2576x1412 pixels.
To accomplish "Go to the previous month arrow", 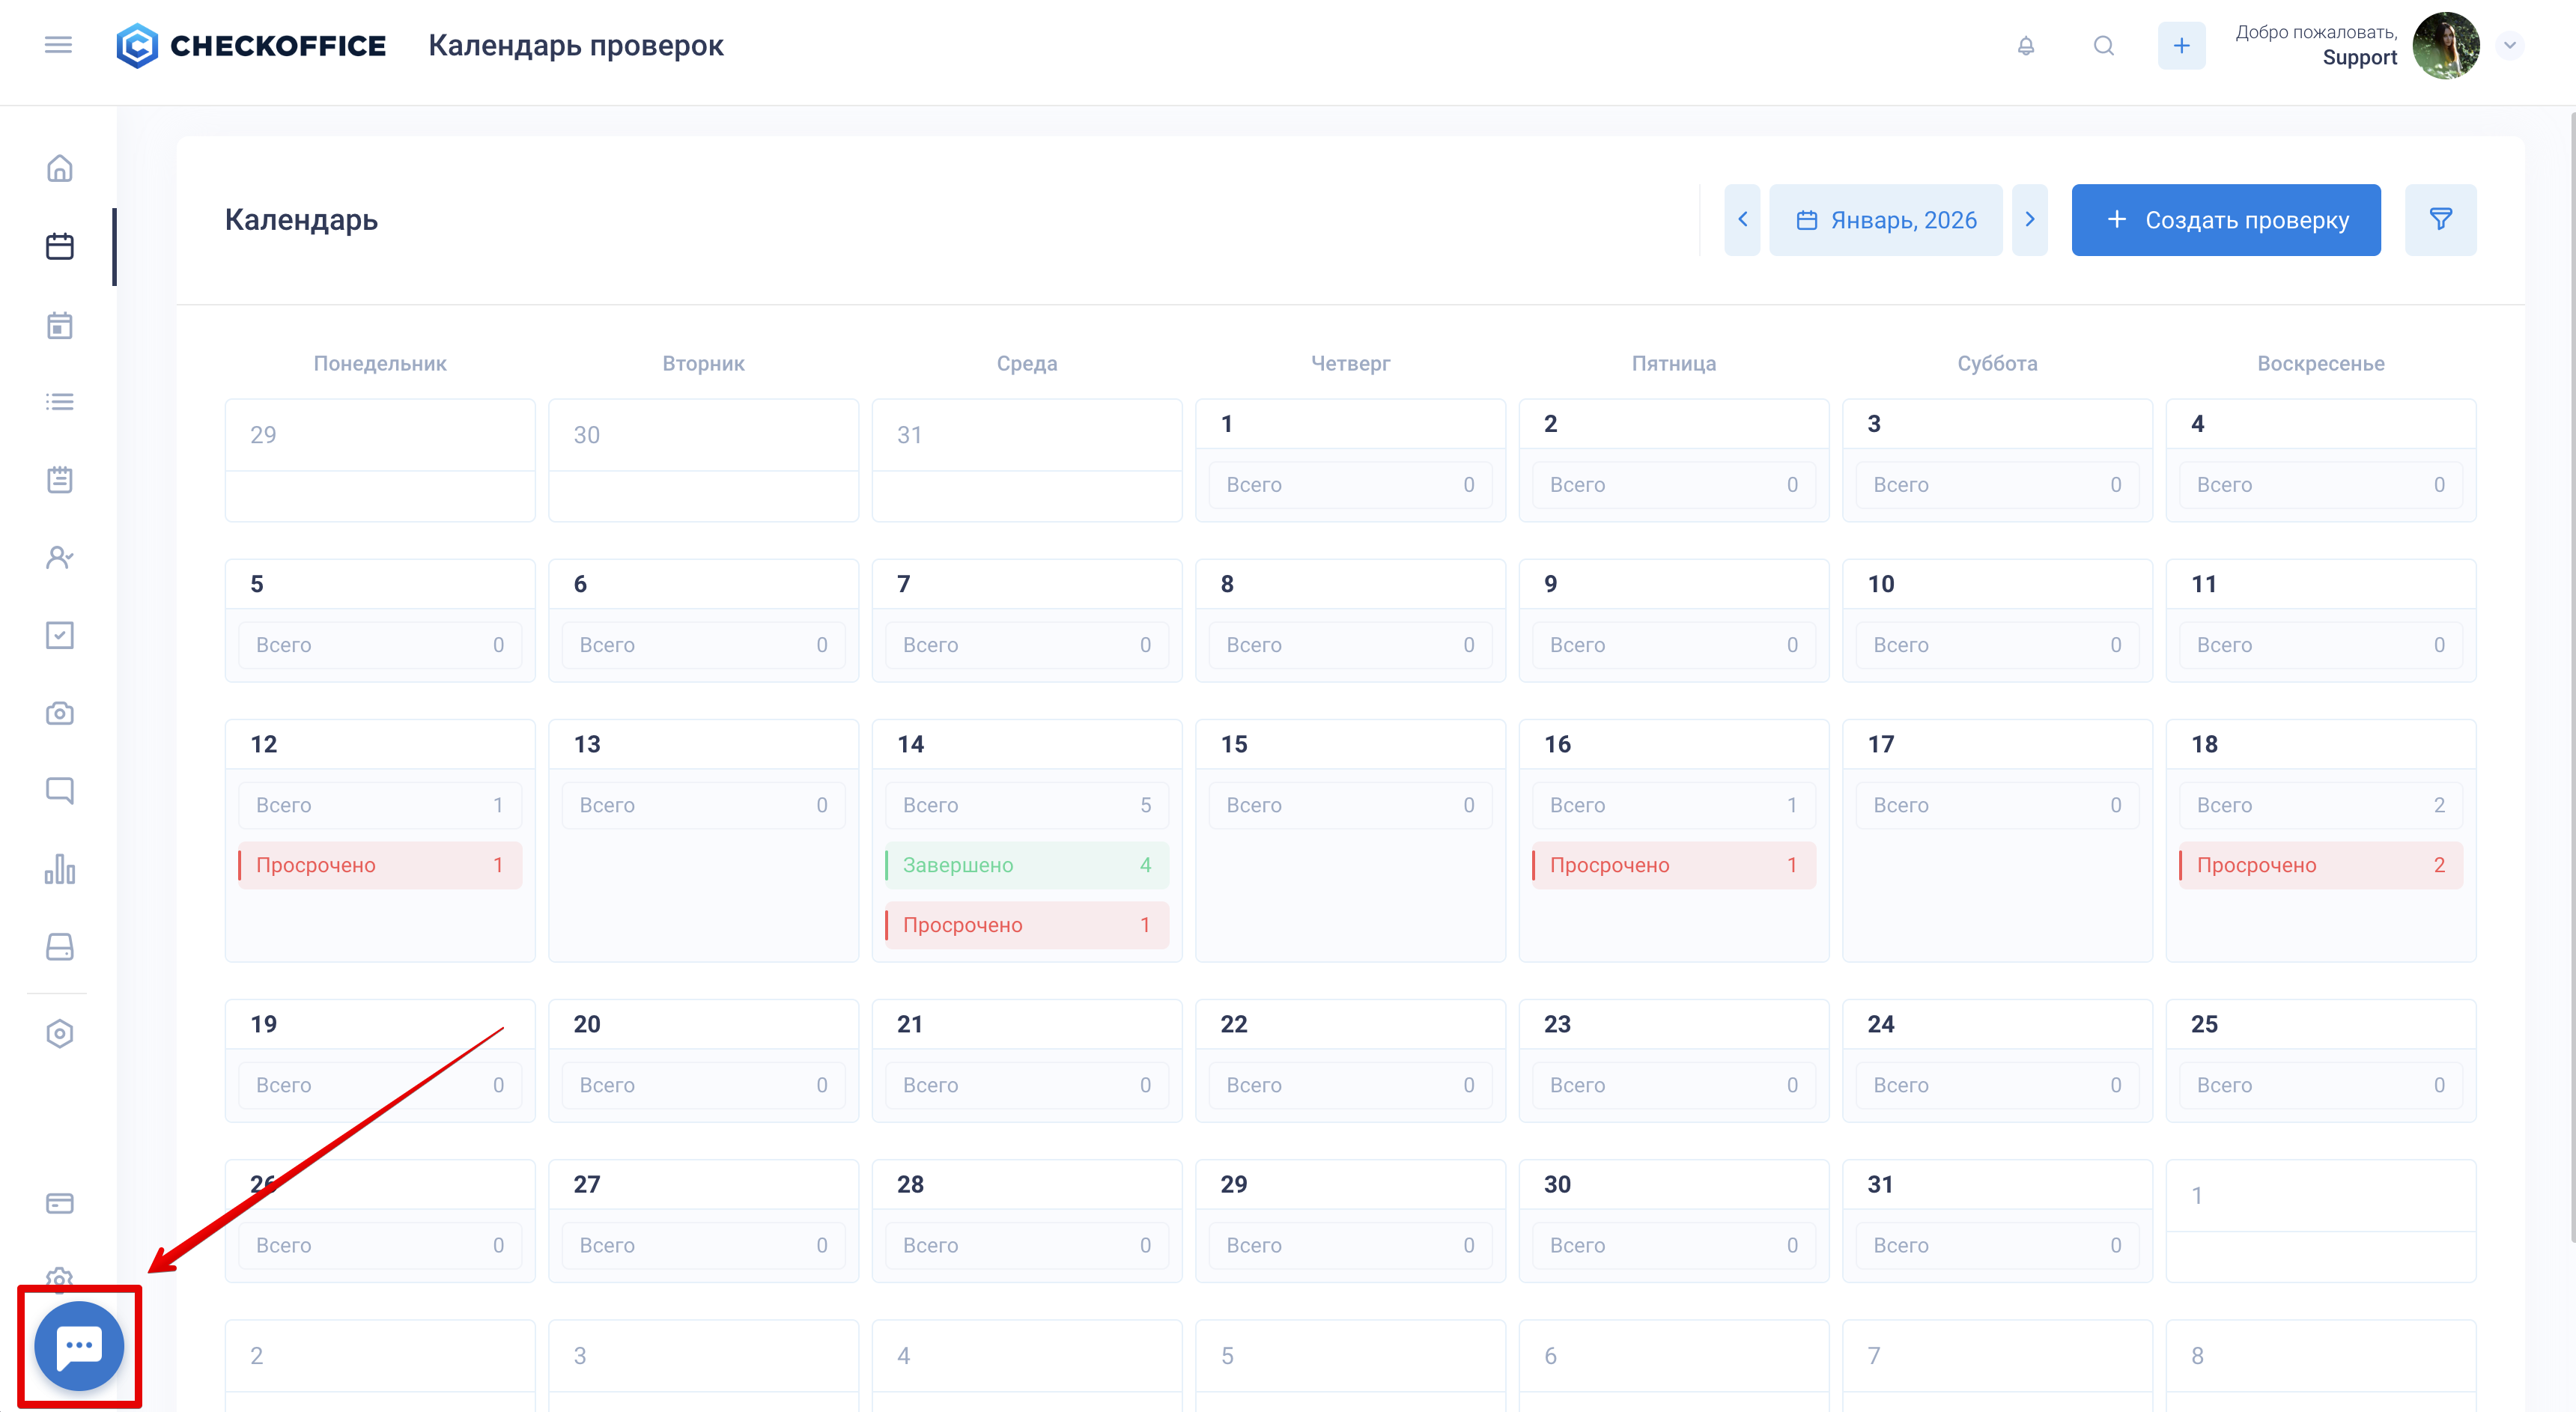I will click(1742, 220).
